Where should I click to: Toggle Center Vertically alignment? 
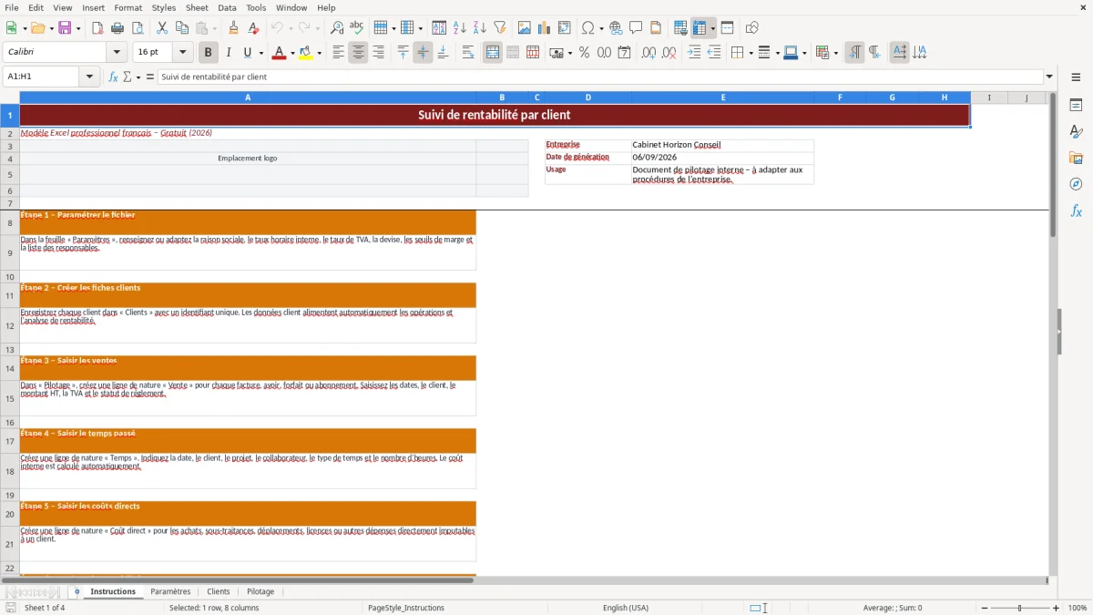click(424, 53)
